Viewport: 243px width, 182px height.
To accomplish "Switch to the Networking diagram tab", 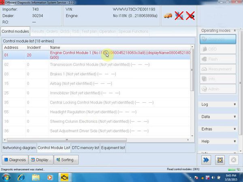I will (19, 148).
